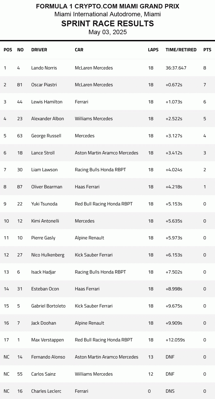
Task: Open Oscar Piastri's driver entry
Action: [x=44, y=85]
